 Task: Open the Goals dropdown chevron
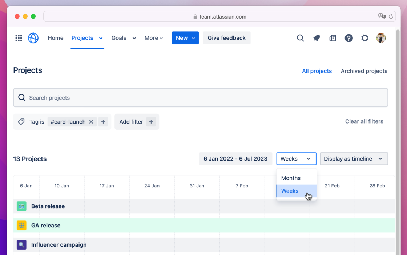point(134,38)
